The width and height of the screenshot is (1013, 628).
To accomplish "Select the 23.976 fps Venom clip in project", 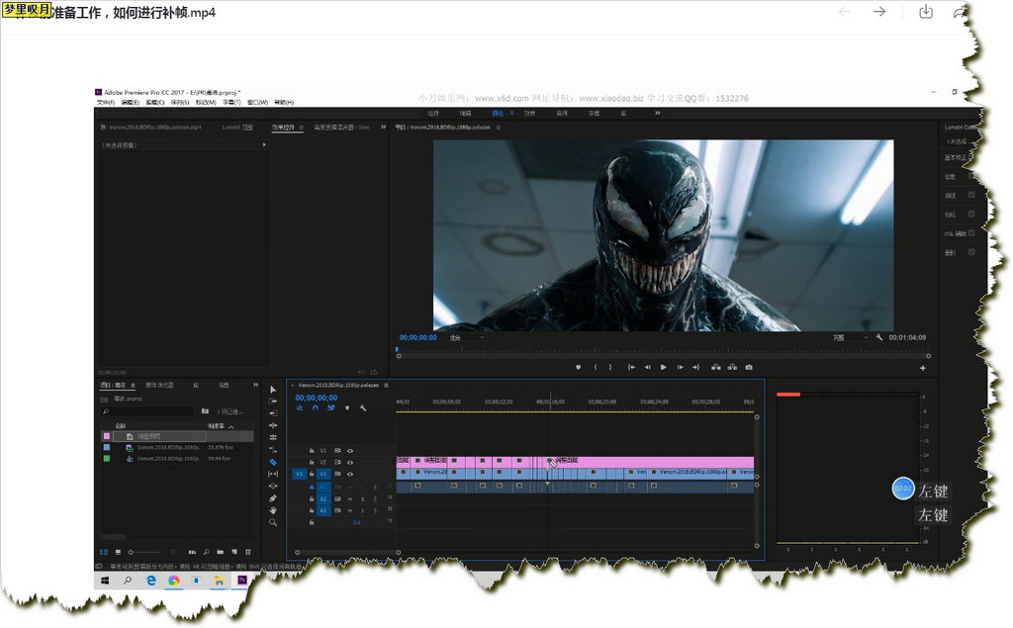I will coord(168,447).
